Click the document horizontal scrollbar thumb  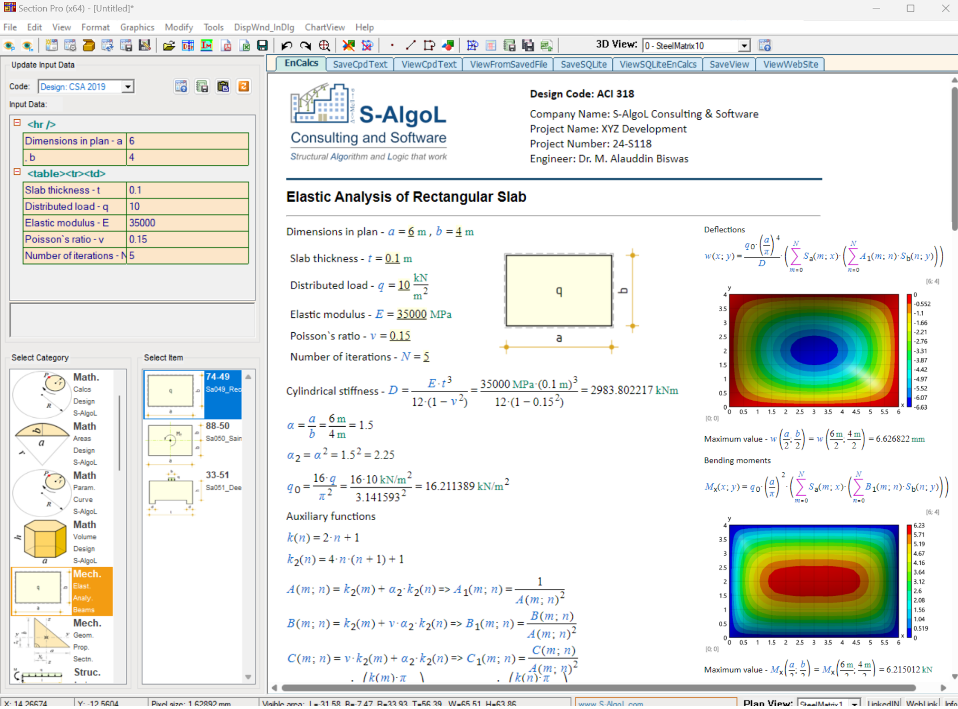coord(598,689)
